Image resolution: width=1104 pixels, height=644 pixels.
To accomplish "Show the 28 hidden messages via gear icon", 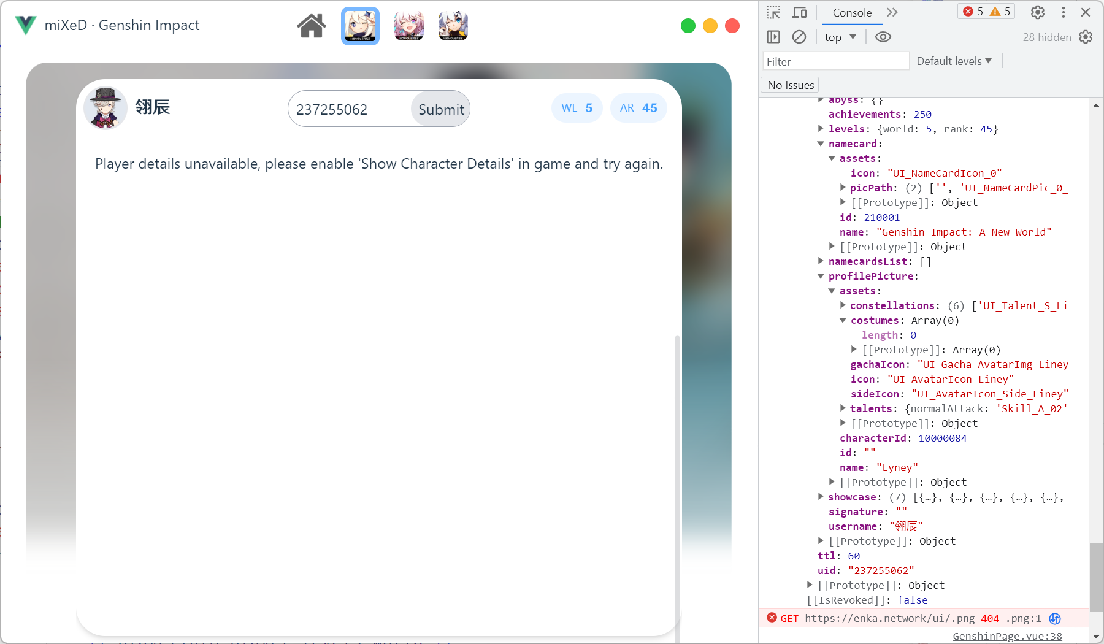I will [x=1086, y=37].
